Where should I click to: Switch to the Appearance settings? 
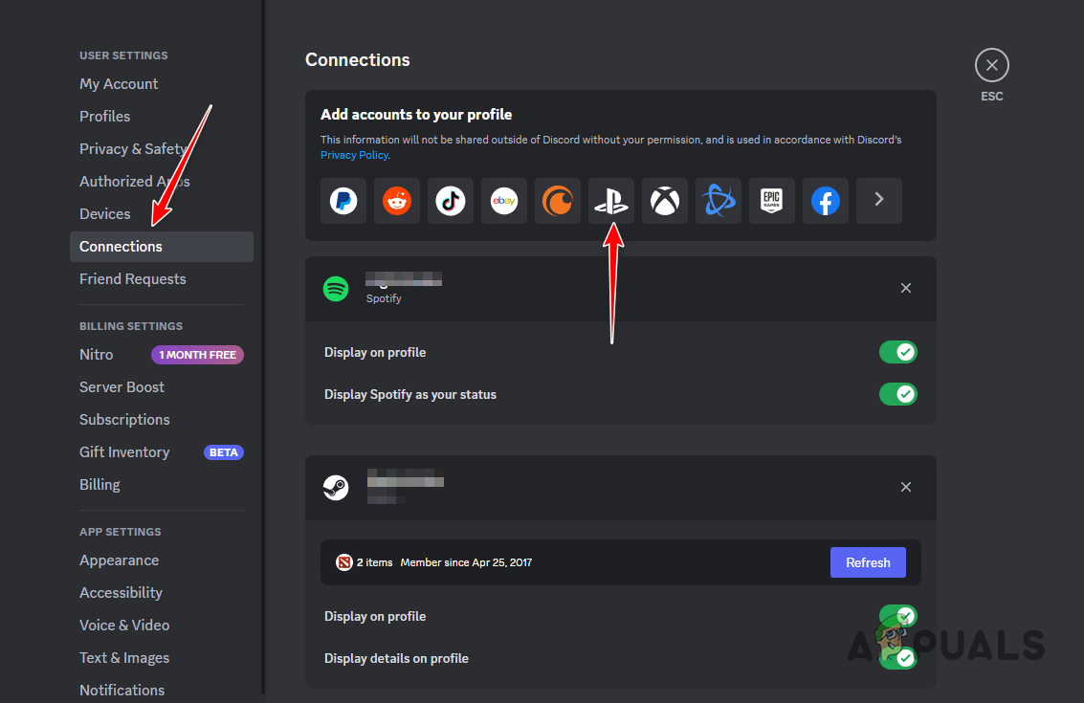point(119,560)
